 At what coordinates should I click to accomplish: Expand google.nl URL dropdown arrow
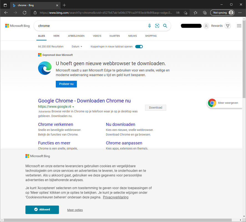[73, 107]
